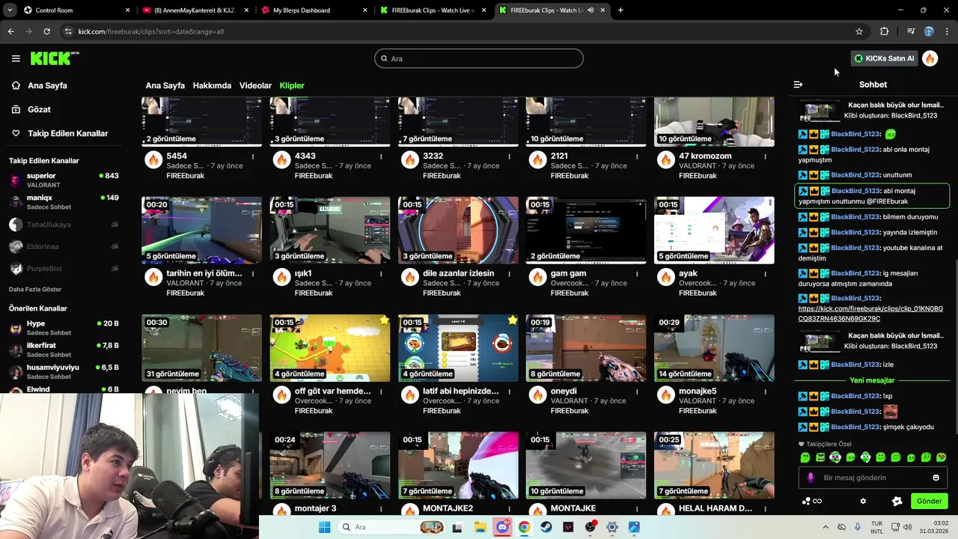Insert the heart-eyes green emote at row end
This screenshot has width=958, height=539.
(x=942, y=457)
